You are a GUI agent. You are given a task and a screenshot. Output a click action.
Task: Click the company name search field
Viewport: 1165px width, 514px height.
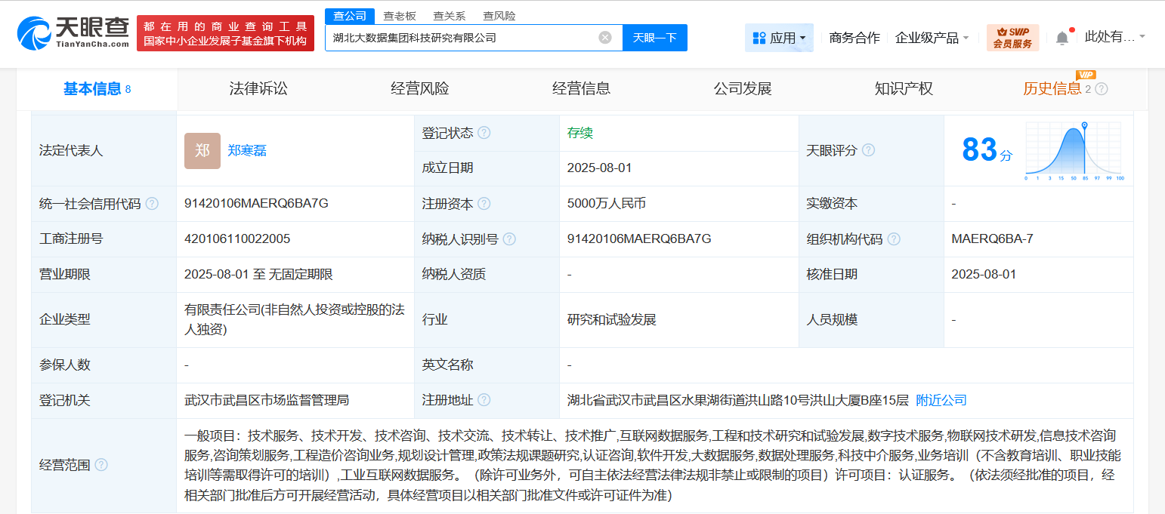(x=461, y=38)
